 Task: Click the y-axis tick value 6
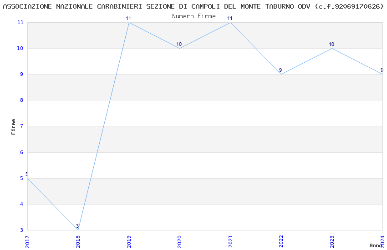(22, 152)
